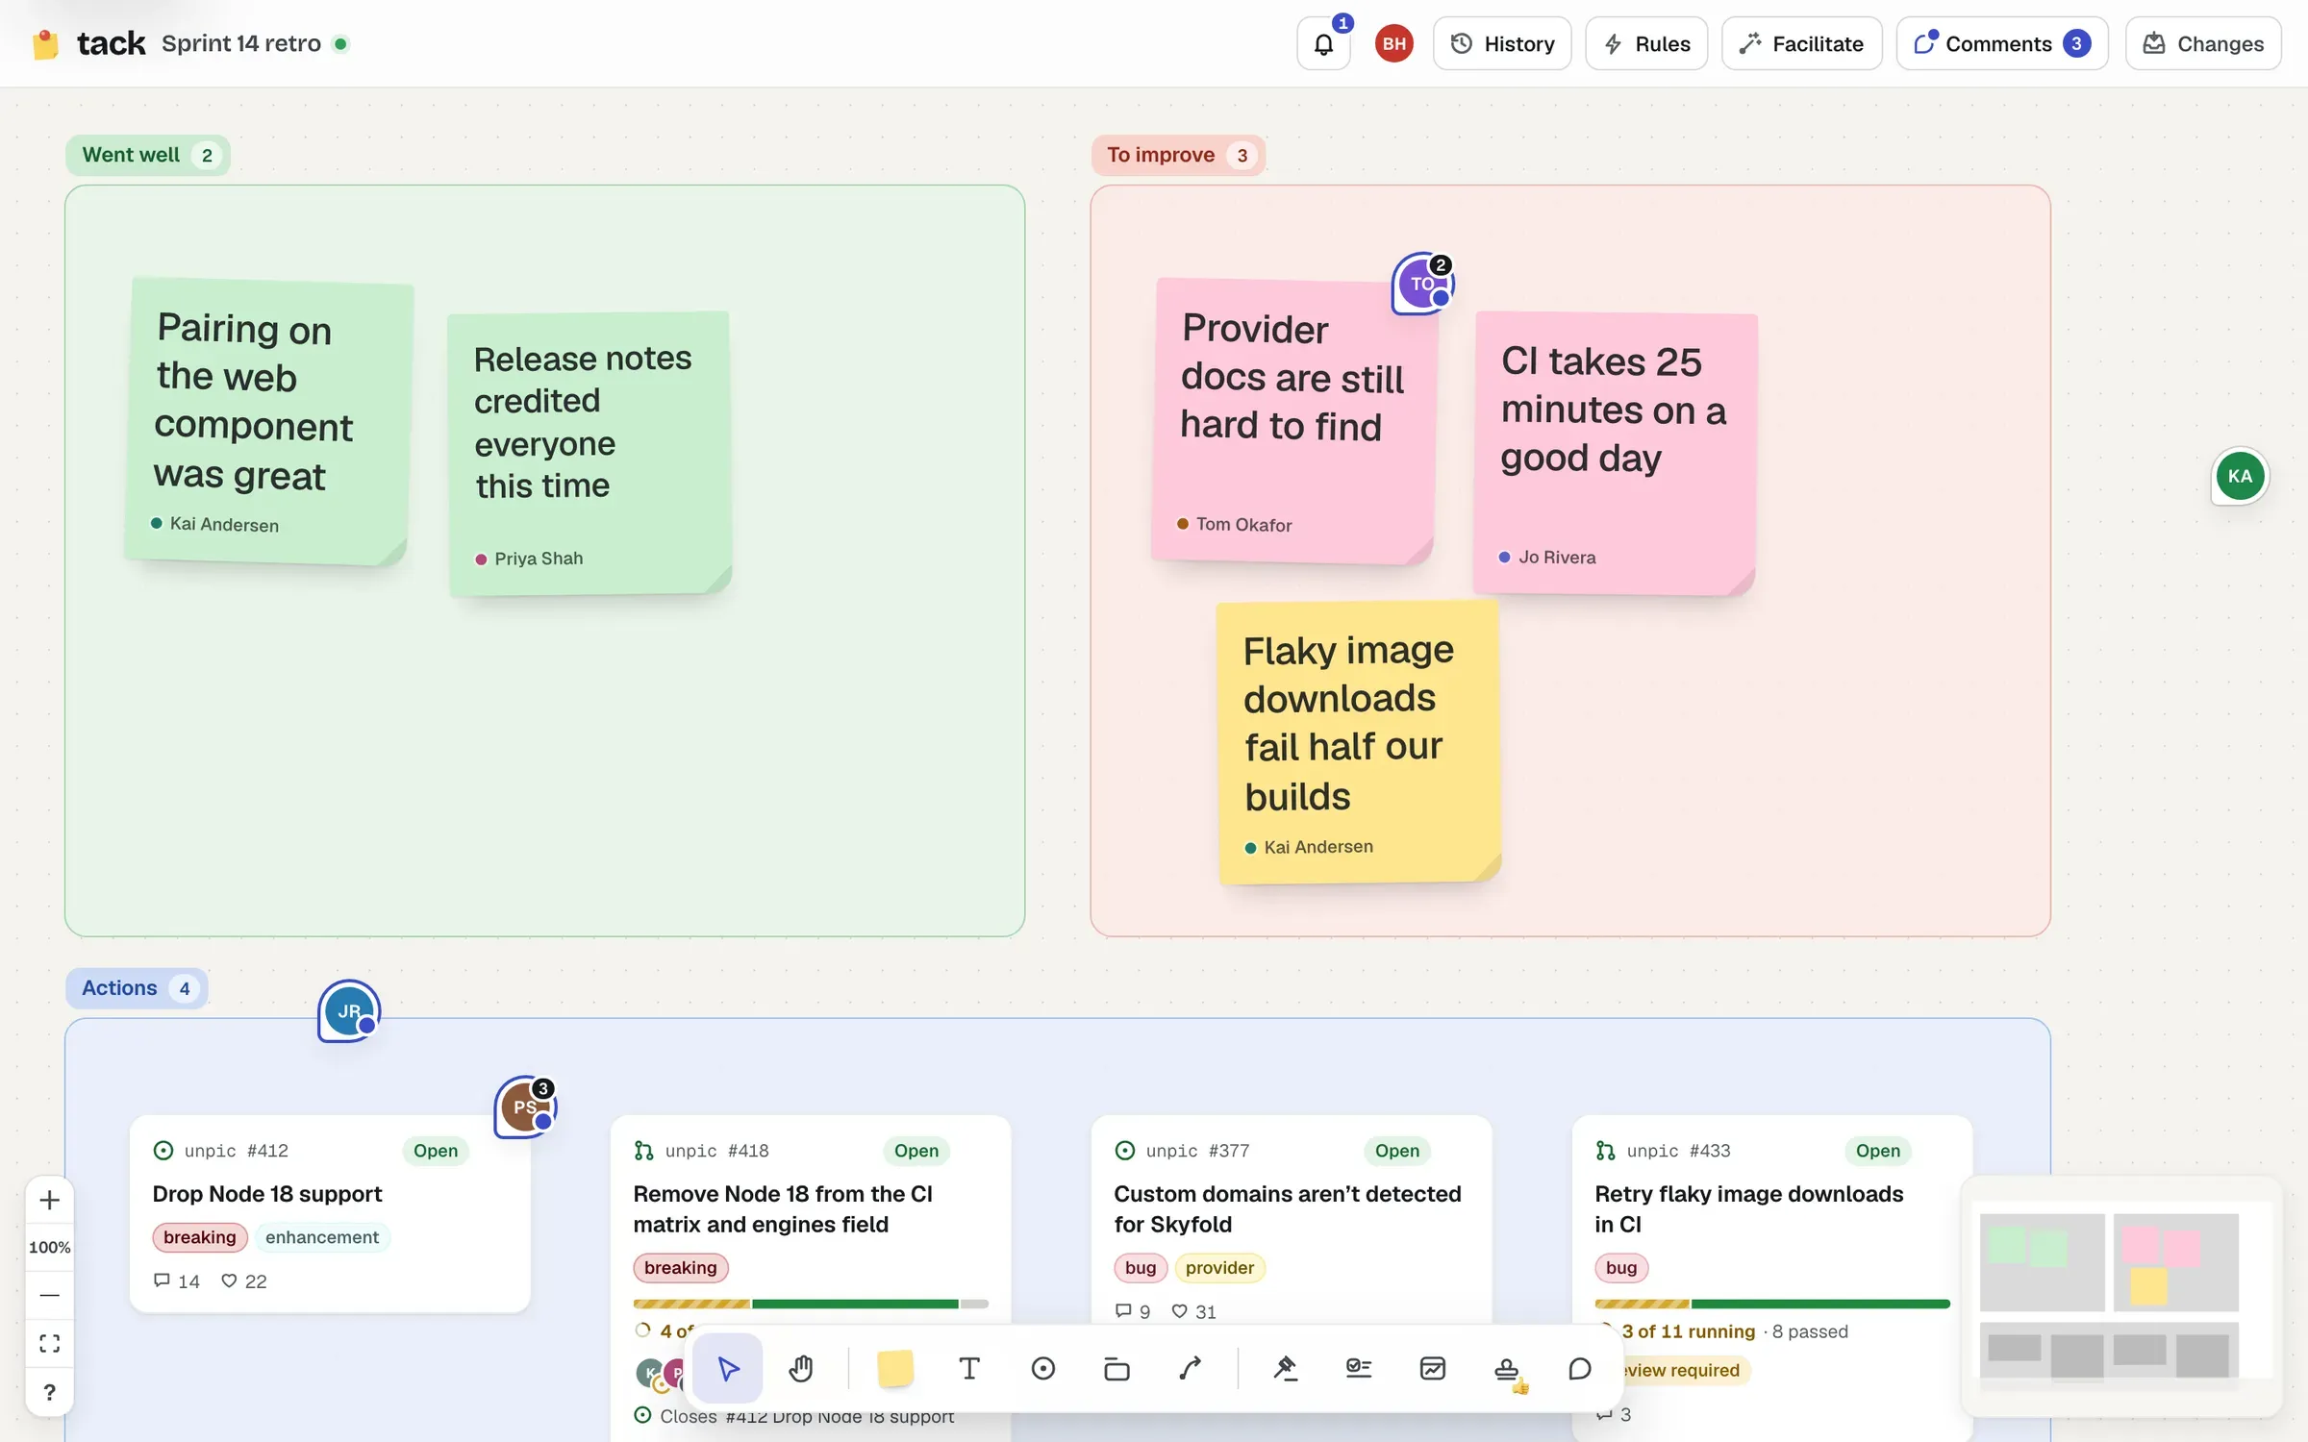Open the History panel
The width and height of the screenshot is (2308, 1442).
(1502, 43)
